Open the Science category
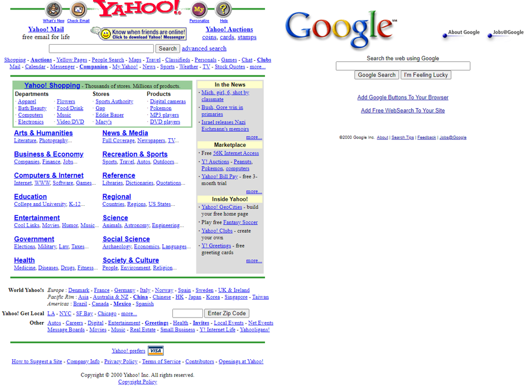The width and height of the screenshot is (525, 390). click(115, 218)
